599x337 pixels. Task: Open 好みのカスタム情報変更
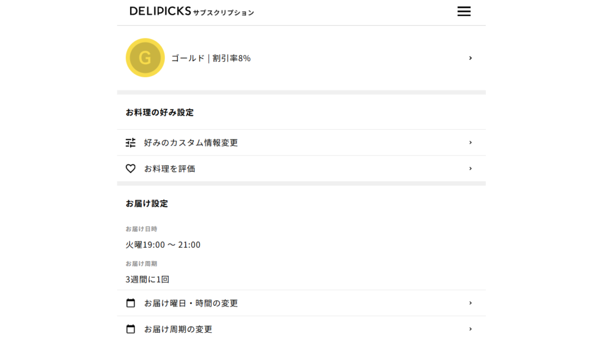pos(301,142)
